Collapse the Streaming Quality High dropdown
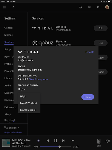The image size is (112, 150). 22,89
